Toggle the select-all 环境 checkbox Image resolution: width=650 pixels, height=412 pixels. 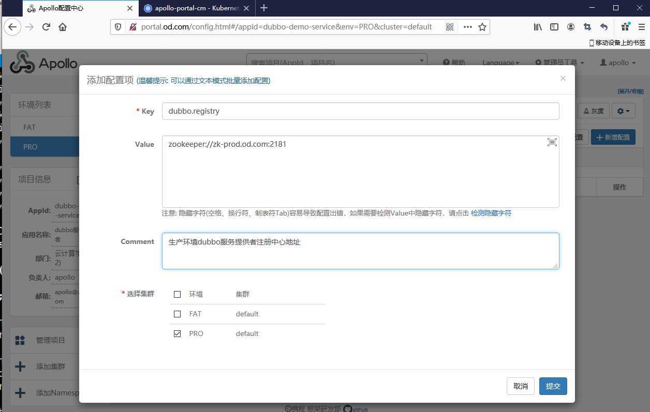pyautogui.click(x=178, y=294)
